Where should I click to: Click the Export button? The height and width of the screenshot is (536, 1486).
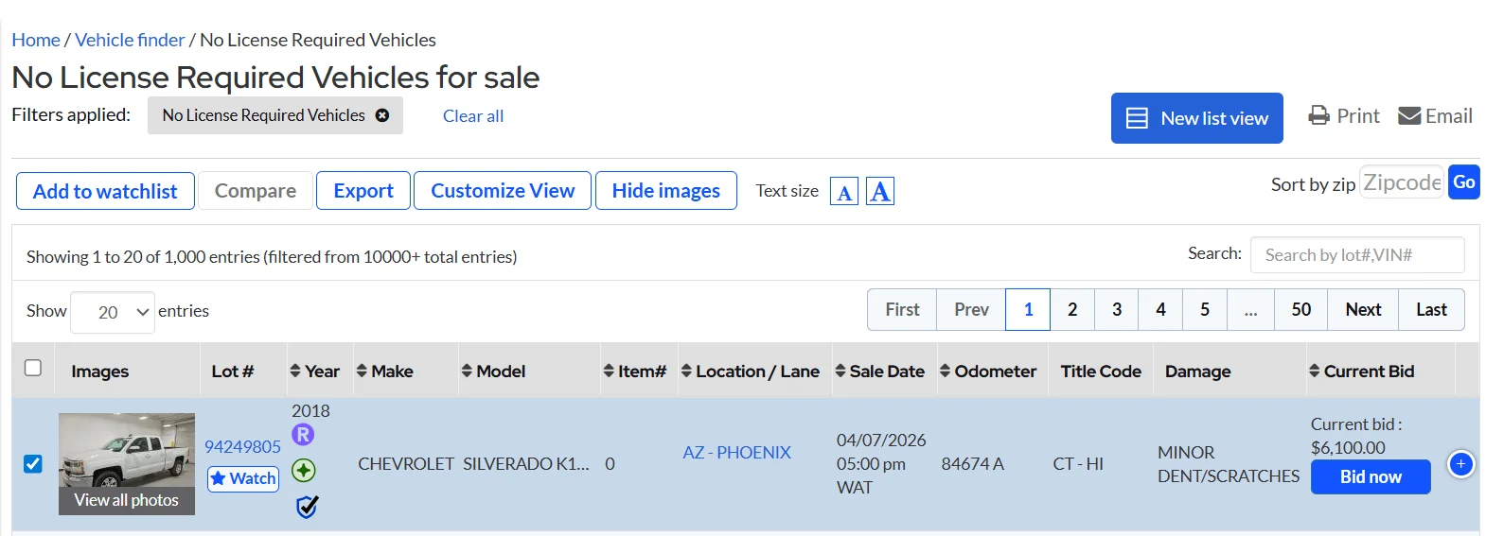tap(363, 191)
